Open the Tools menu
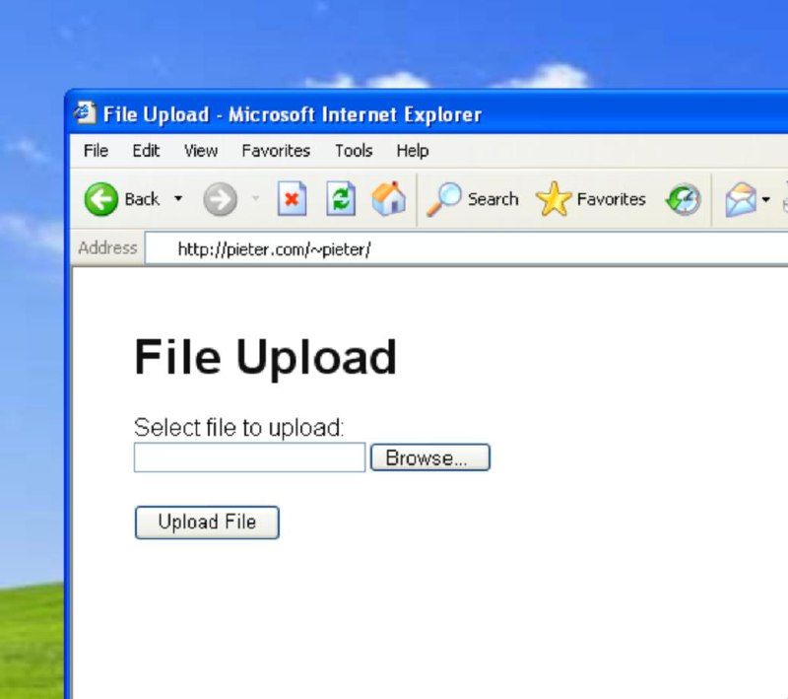788x699 pixels. (354, 151)
